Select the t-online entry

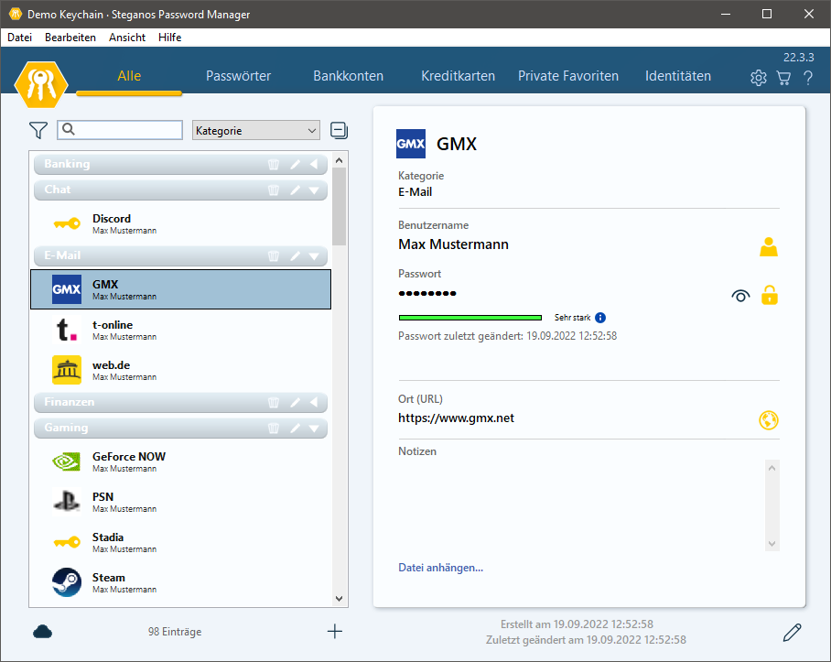coord(180,330)
